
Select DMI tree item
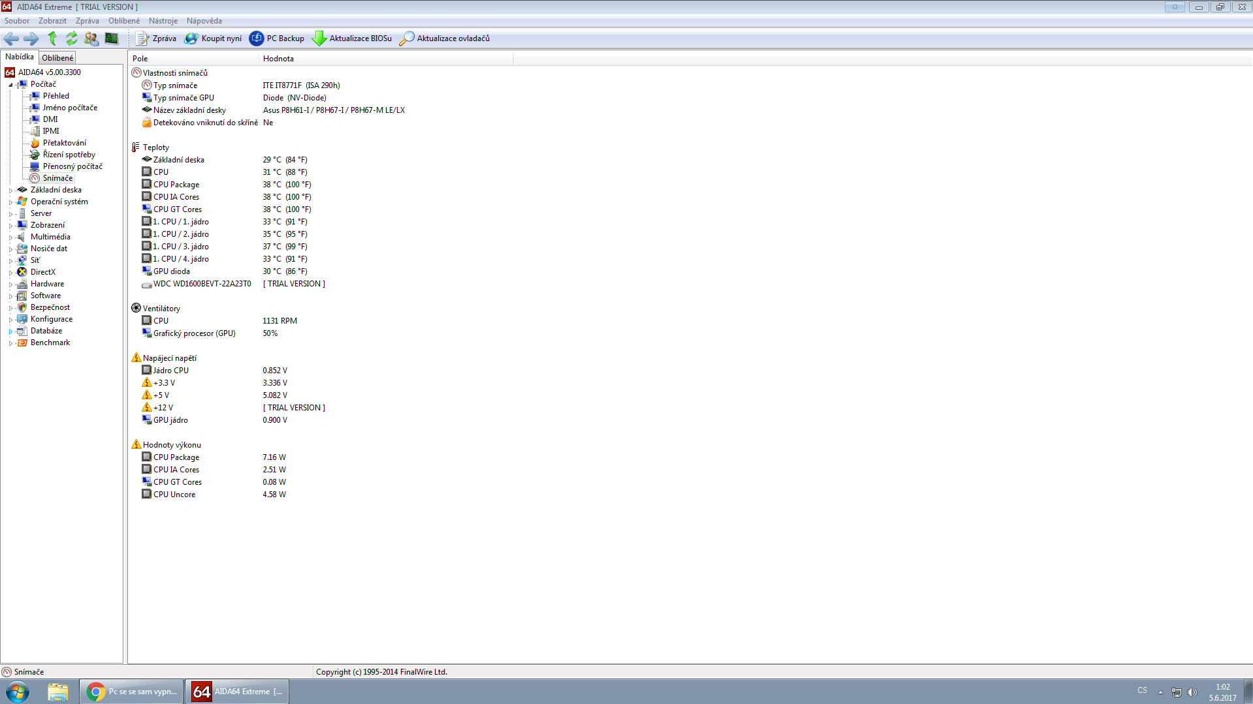44,119
